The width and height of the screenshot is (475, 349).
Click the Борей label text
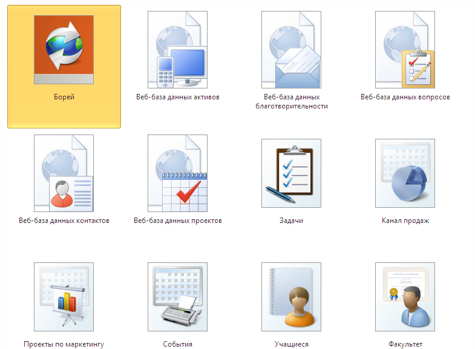tap(64, 97)
